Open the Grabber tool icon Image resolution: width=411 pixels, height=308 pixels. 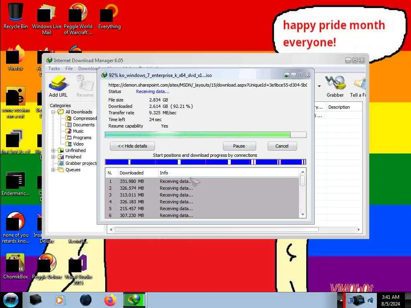(335, 86)
